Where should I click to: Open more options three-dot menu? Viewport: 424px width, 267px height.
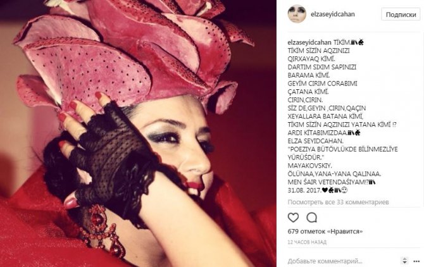416,261
